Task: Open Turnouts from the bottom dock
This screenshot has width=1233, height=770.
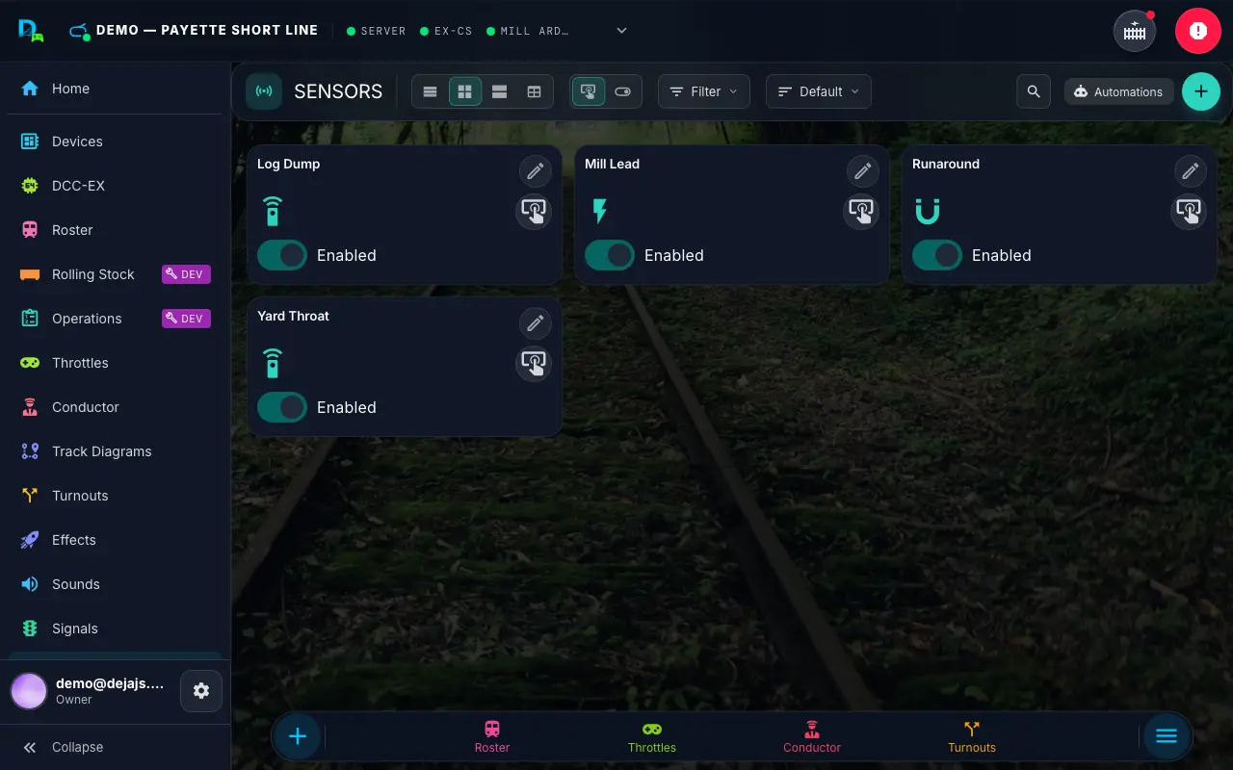Action: 972,737
